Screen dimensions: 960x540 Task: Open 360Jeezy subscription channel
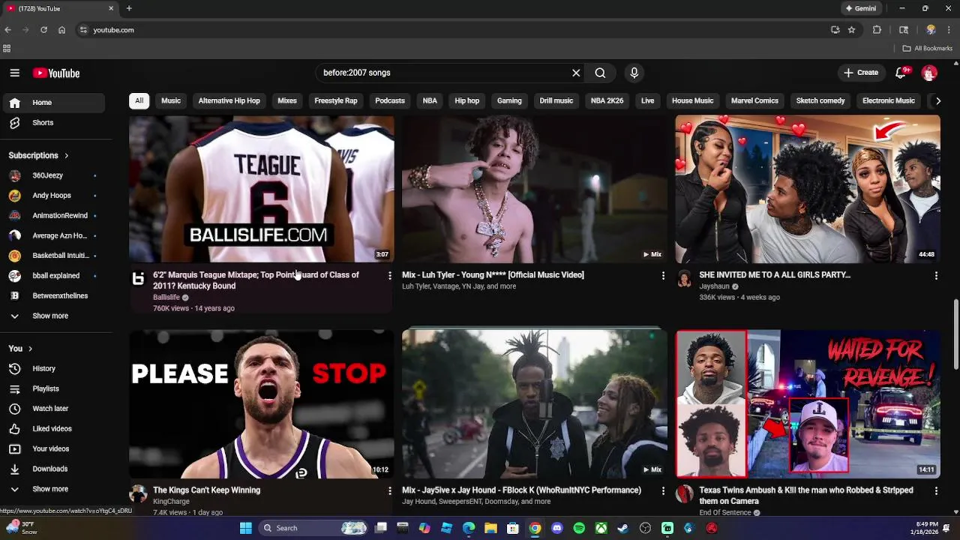point(53,175)
